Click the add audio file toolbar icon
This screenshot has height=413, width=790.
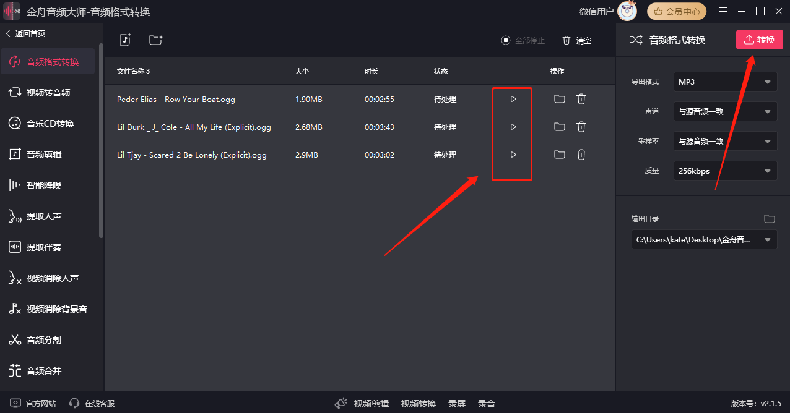click(125, 40)
